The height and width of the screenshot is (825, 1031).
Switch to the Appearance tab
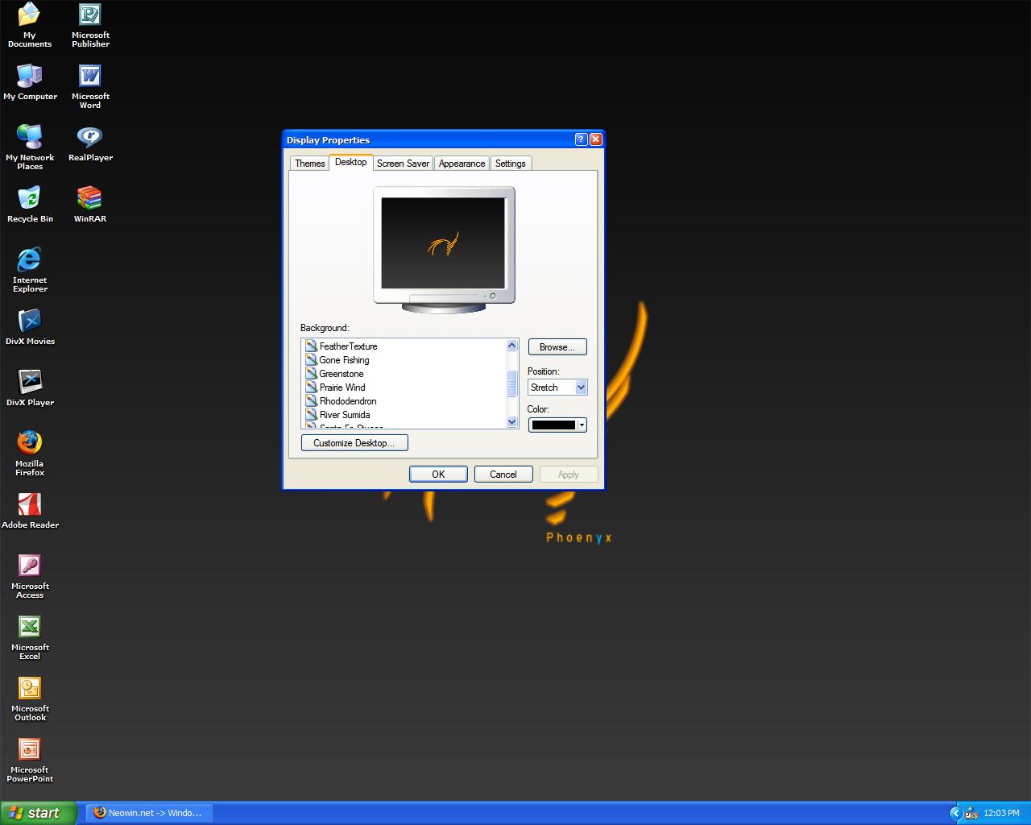462,163
